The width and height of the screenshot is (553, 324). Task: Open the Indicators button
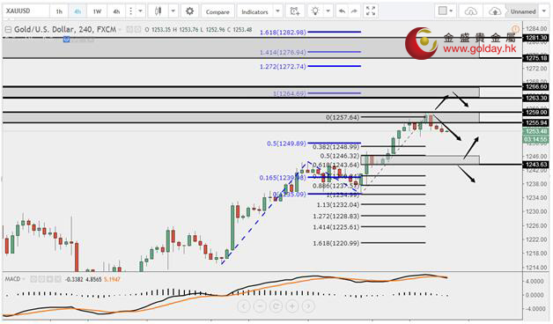(254, 11)
